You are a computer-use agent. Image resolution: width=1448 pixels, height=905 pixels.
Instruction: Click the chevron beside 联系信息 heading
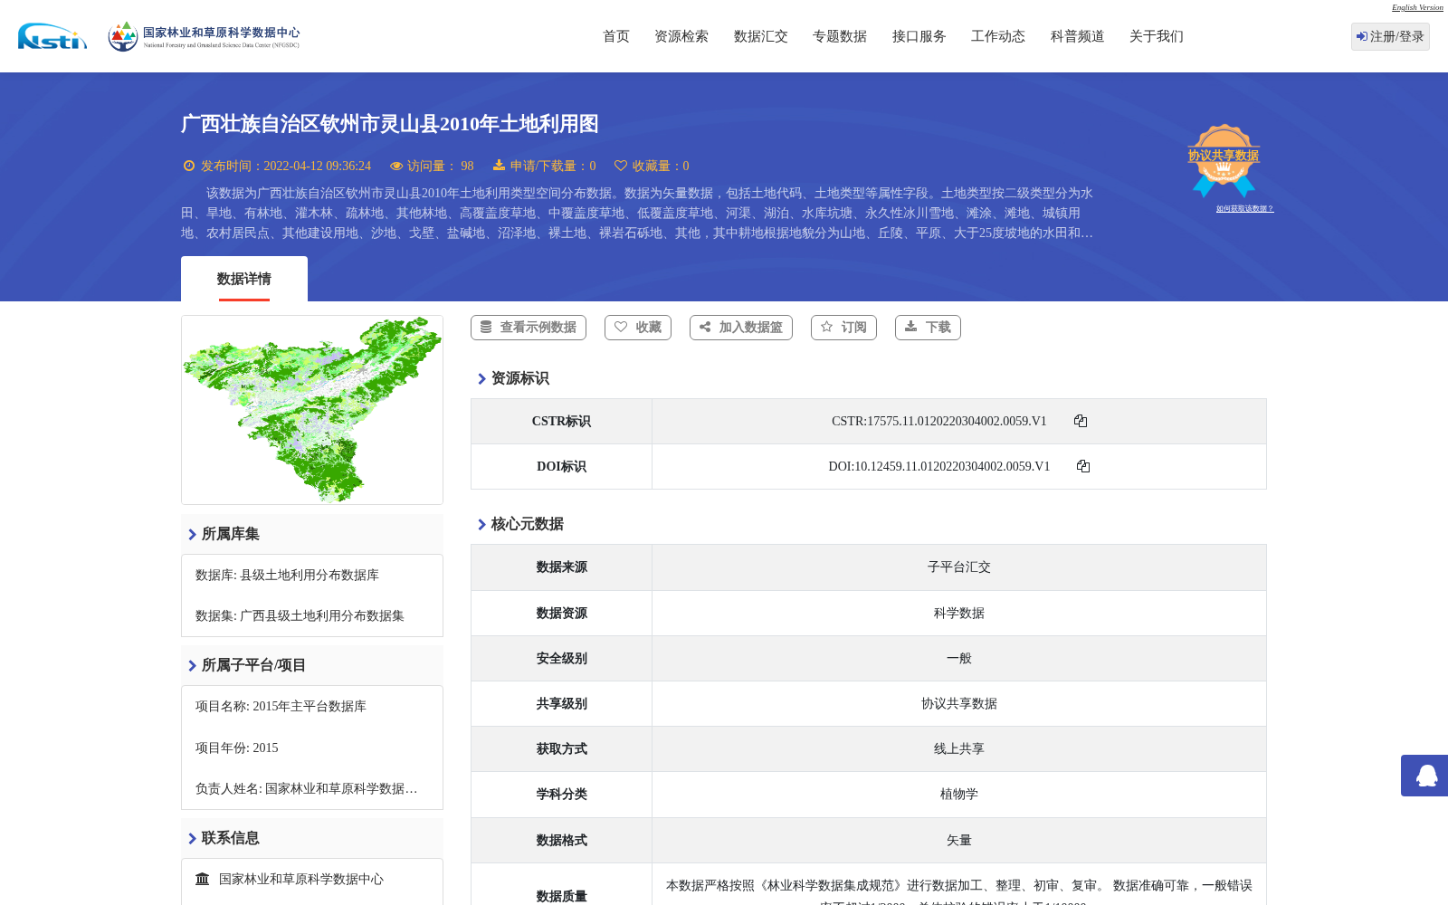click(192, 839)
